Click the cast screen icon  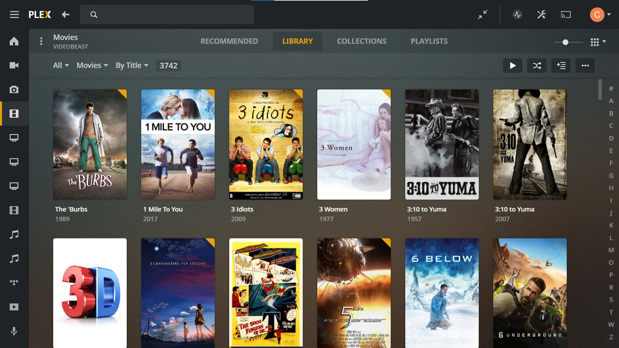(565, 14)
